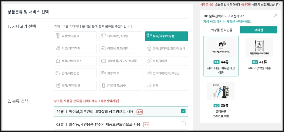Open the 아뜰리에뷰티아카데미 logo thumbnail
The image size is (284, 132).
pyautogui.click(x=259, y=48)
